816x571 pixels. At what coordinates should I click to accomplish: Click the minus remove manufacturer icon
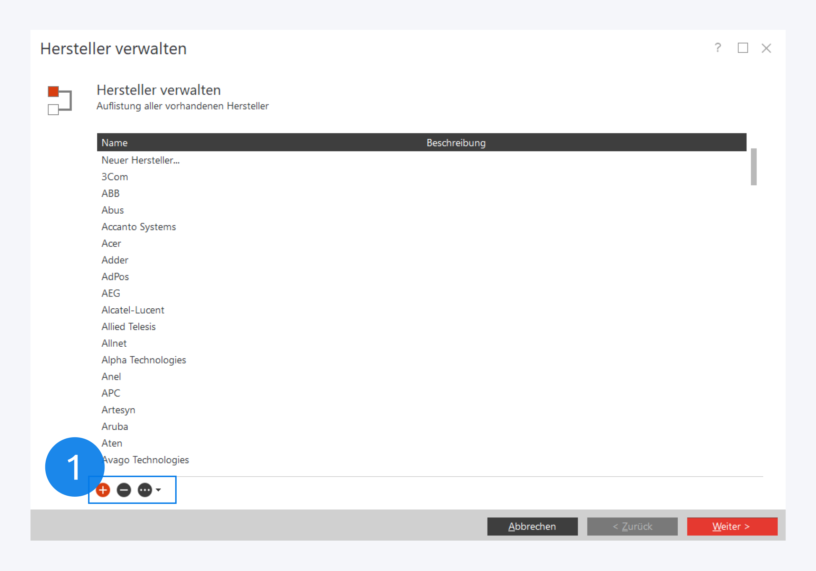click(124, 490)
